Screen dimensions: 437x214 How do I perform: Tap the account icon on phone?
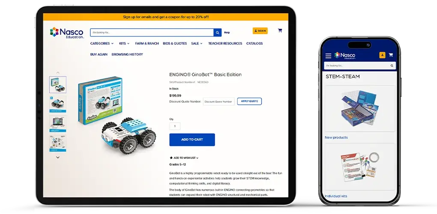(382, 55)
